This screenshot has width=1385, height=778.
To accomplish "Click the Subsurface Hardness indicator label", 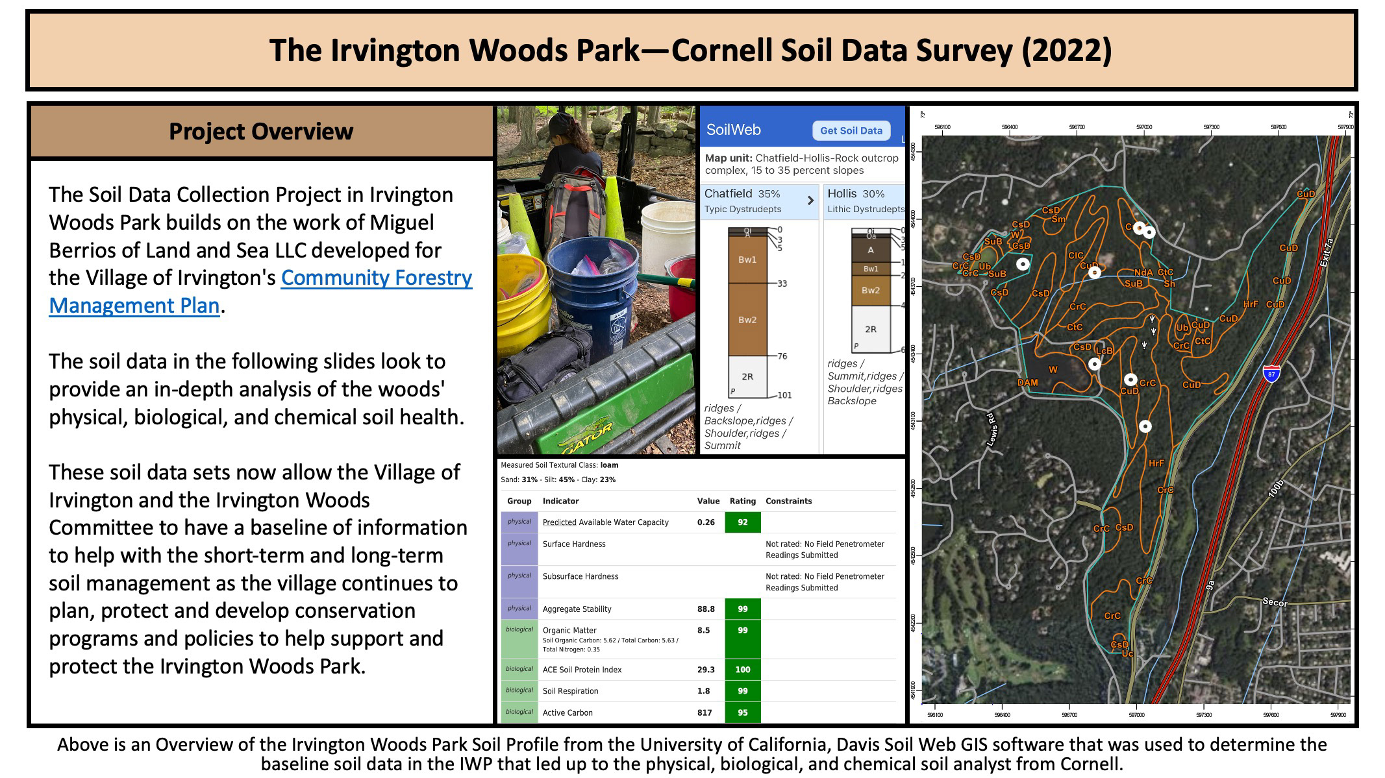I will tap(580, 576).
